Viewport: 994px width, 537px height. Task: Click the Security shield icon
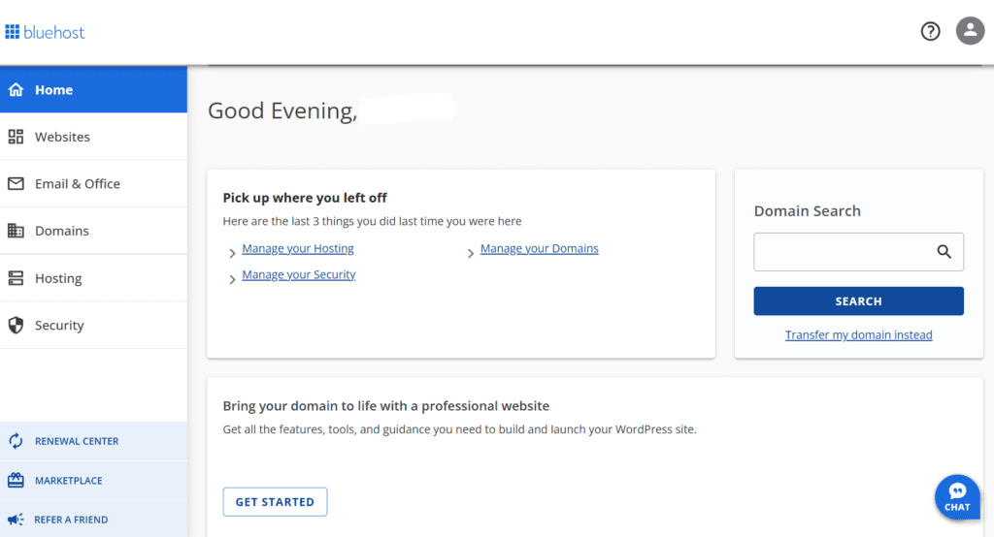pyautogui.click(x=16, y=326)
